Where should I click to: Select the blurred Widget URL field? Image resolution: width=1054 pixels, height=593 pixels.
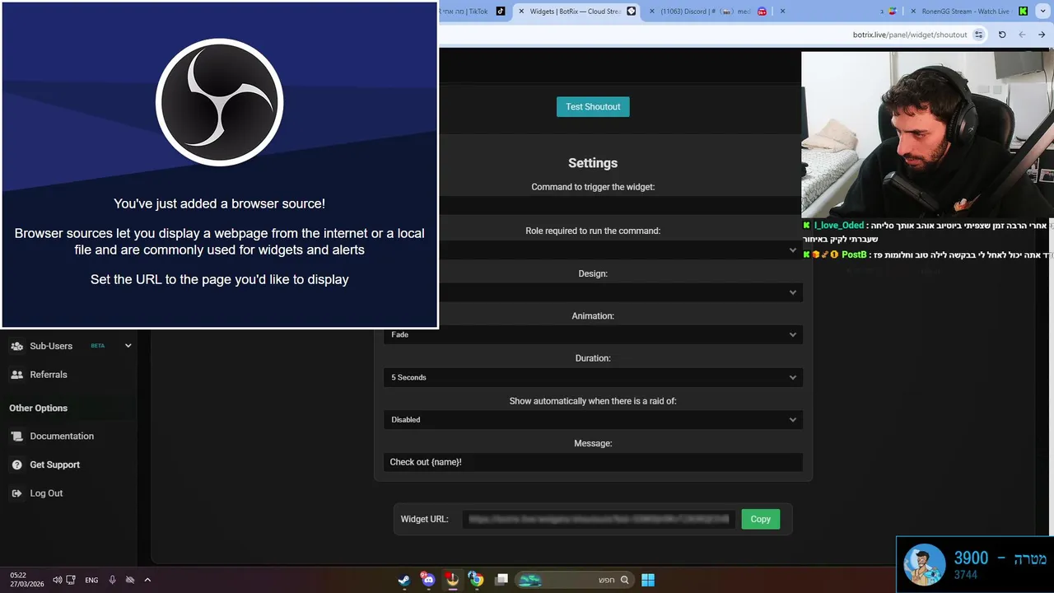click(x=599, y=519)
